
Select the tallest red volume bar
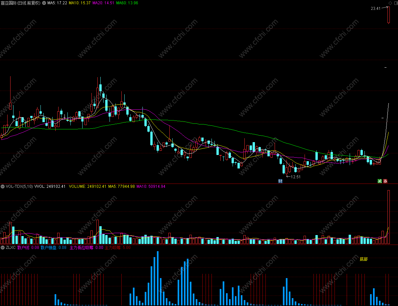(x=388, y=217)
